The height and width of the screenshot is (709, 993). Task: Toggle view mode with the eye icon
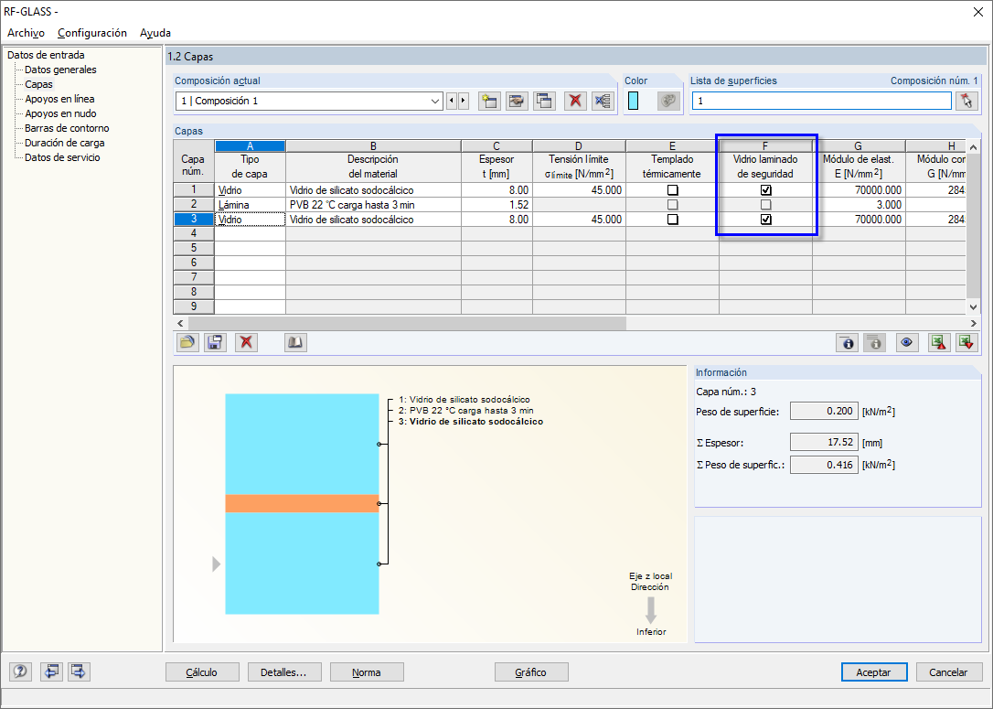tap(906, 342)
